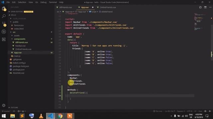This screenshot has width=213, height=119.
Task: Show hidden system tray icons
Action: [x=171, y=116]
